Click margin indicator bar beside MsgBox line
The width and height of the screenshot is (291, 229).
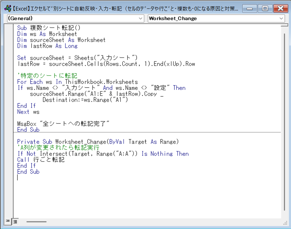point(9,124)
